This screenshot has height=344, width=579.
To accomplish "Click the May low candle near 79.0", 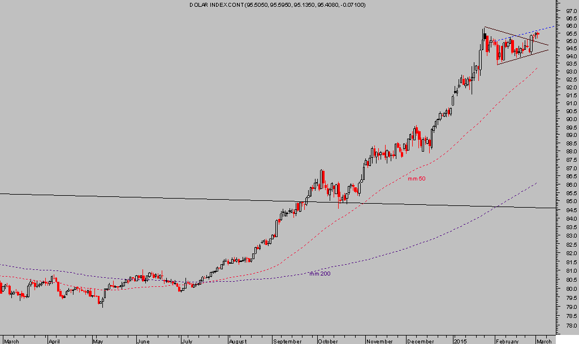I will tap(102, 302).
